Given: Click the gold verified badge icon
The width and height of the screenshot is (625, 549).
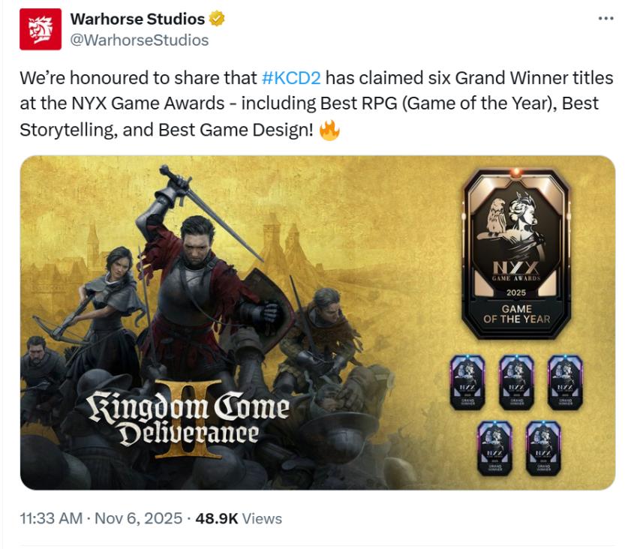Looking at the screenshot, I should pos(217,19).
